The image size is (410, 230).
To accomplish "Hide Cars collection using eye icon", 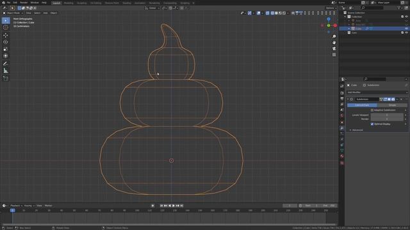I will [406, 33].
